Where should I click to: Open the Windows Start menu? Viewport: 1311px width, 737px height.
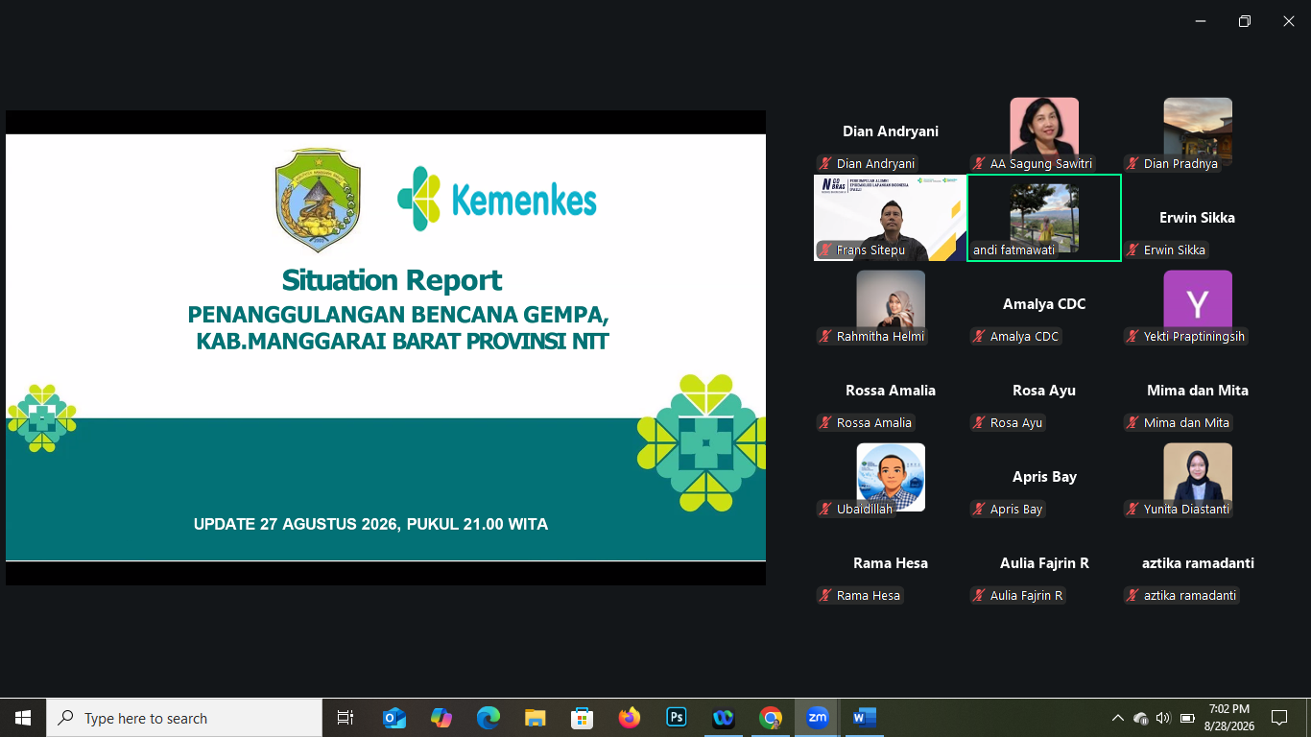tap(23, 718)
